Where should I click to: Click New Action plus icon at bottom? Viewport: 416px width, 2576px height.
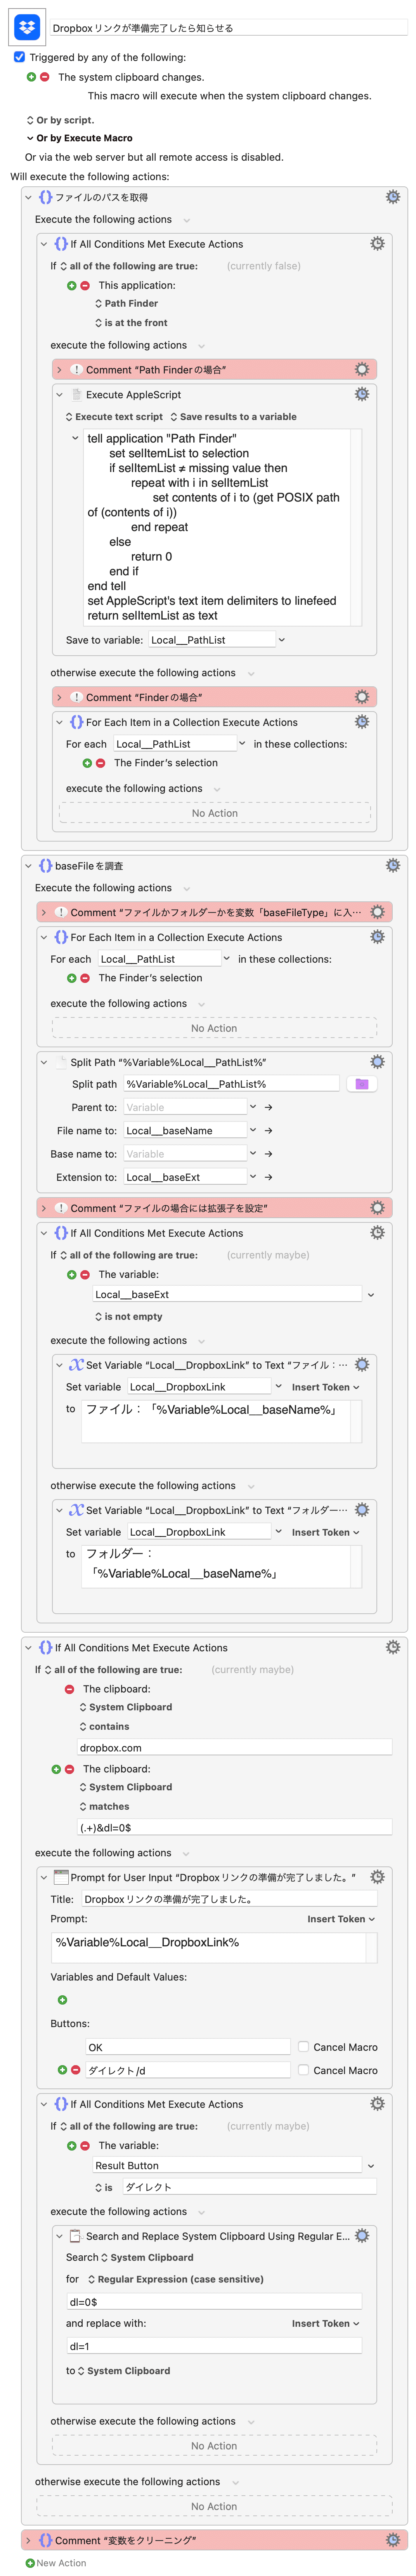(x=30, y=2563)
